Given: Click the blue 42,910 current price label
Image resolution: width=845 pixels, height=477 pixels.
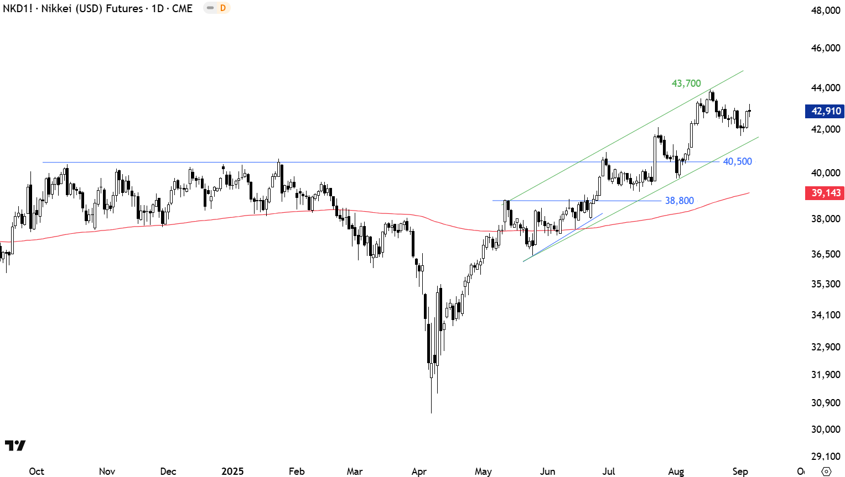Looking at the screenshot, I should (825, 111).
